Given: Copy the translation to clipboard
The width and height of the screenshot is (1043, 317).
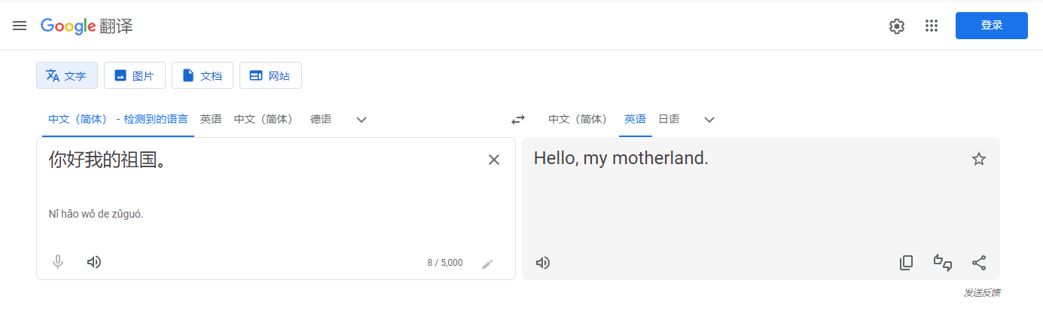Looking at the screenshot, I should (907, 263).
